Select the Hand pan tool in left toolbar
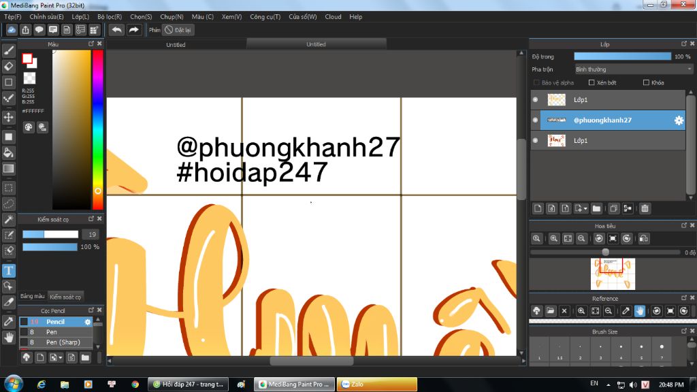Screen dimensions: 697x392 (x=8, y=338)
